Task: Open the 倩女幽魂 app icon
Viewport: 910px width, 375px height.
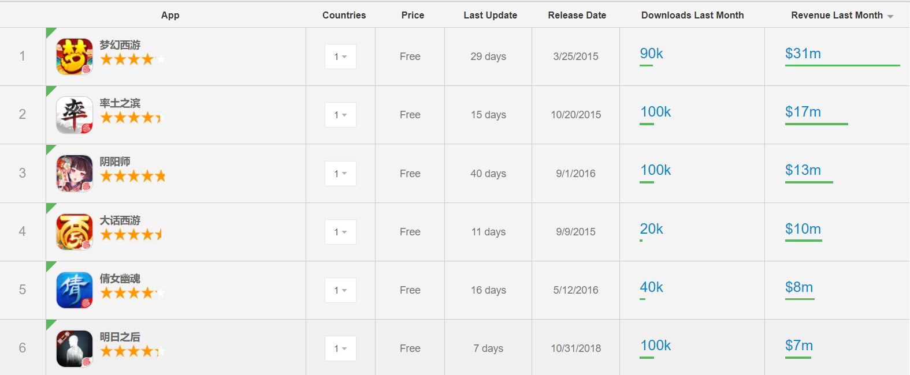Action: coord(75,290)
